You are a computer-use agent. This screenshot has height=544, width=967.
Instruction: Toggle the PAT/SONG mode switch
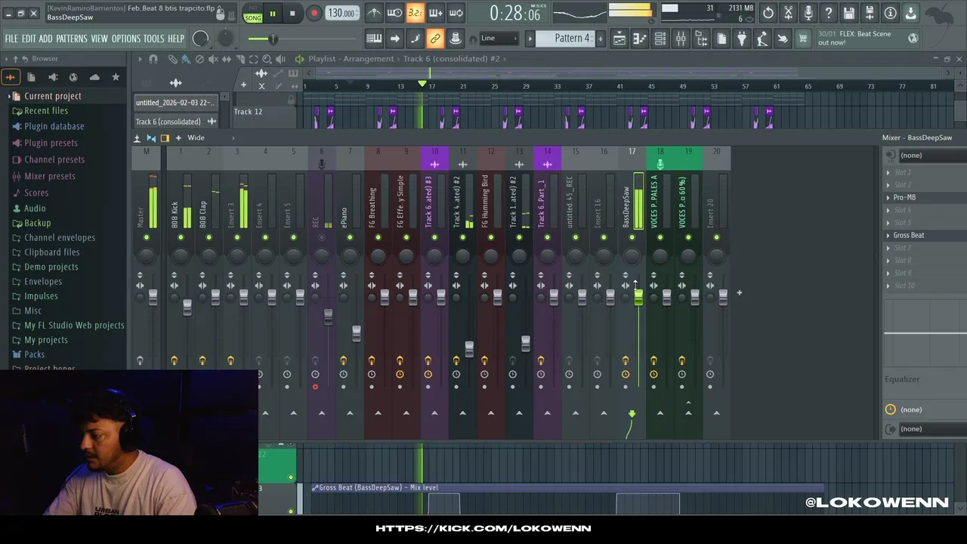coord(253,14)
